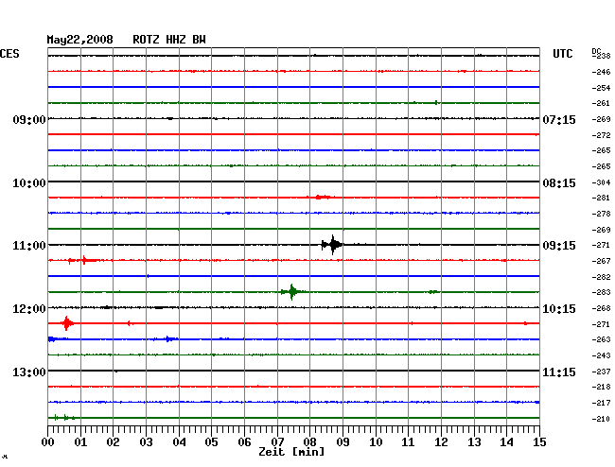Click minute axis tick label 05
The height and width of the screenshot is (467, 615).
tap(211, 442)
